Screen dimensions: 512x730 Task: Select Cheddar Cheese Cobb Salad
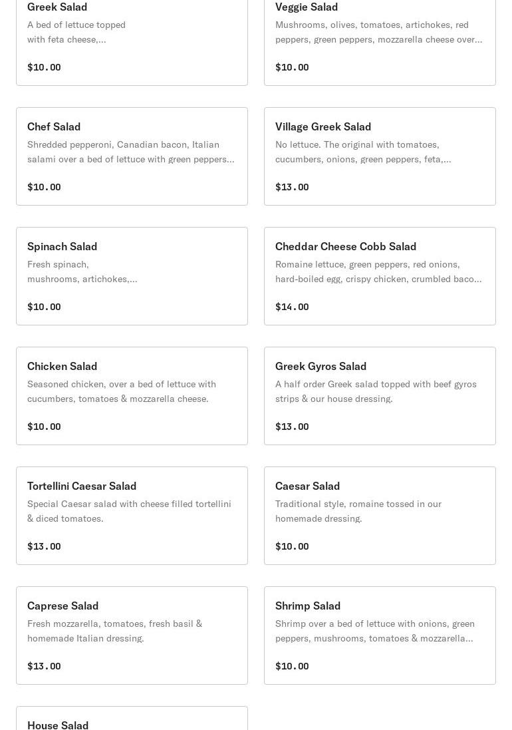pos(380,276)
